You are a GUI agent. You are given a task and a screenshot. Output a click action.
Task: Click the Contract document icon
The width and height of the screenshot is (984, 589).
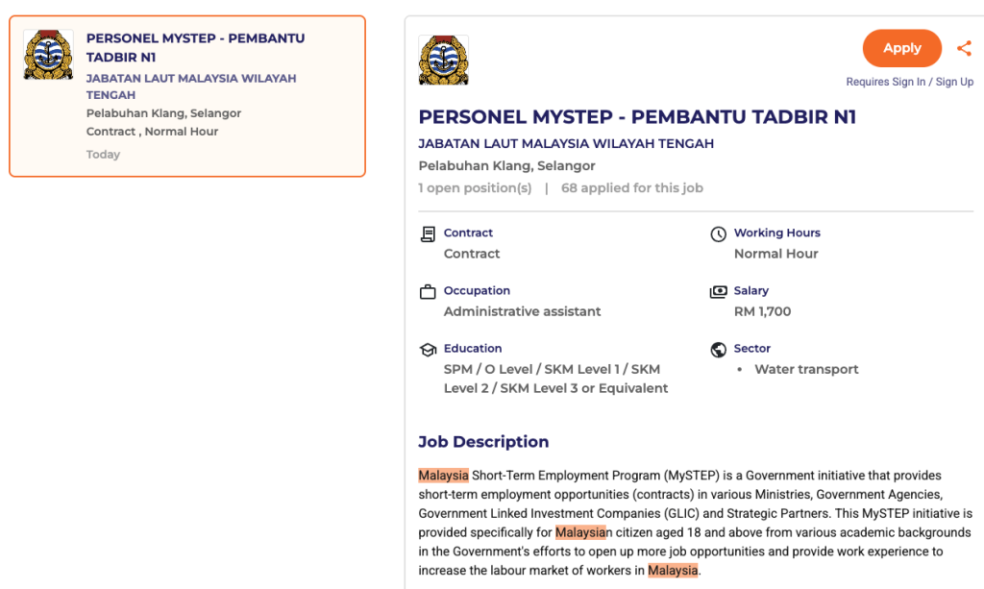click(x=429, y=233)
